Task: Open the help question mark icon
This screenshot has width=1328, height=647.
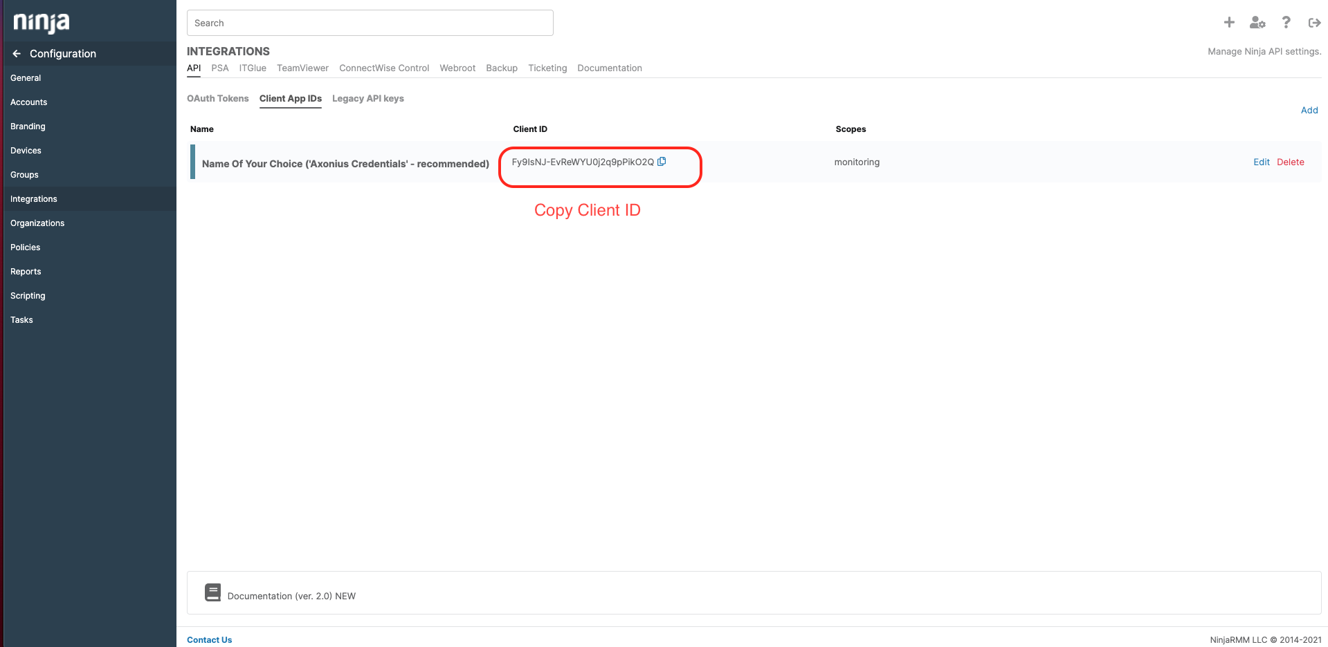Action: point(1286,23)
